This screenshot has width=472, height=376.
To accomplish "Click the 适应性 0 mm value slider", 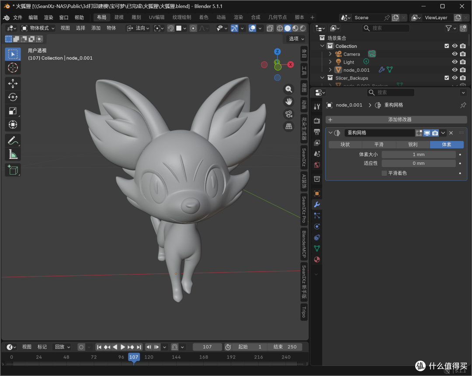I will [x=418, y=163].
